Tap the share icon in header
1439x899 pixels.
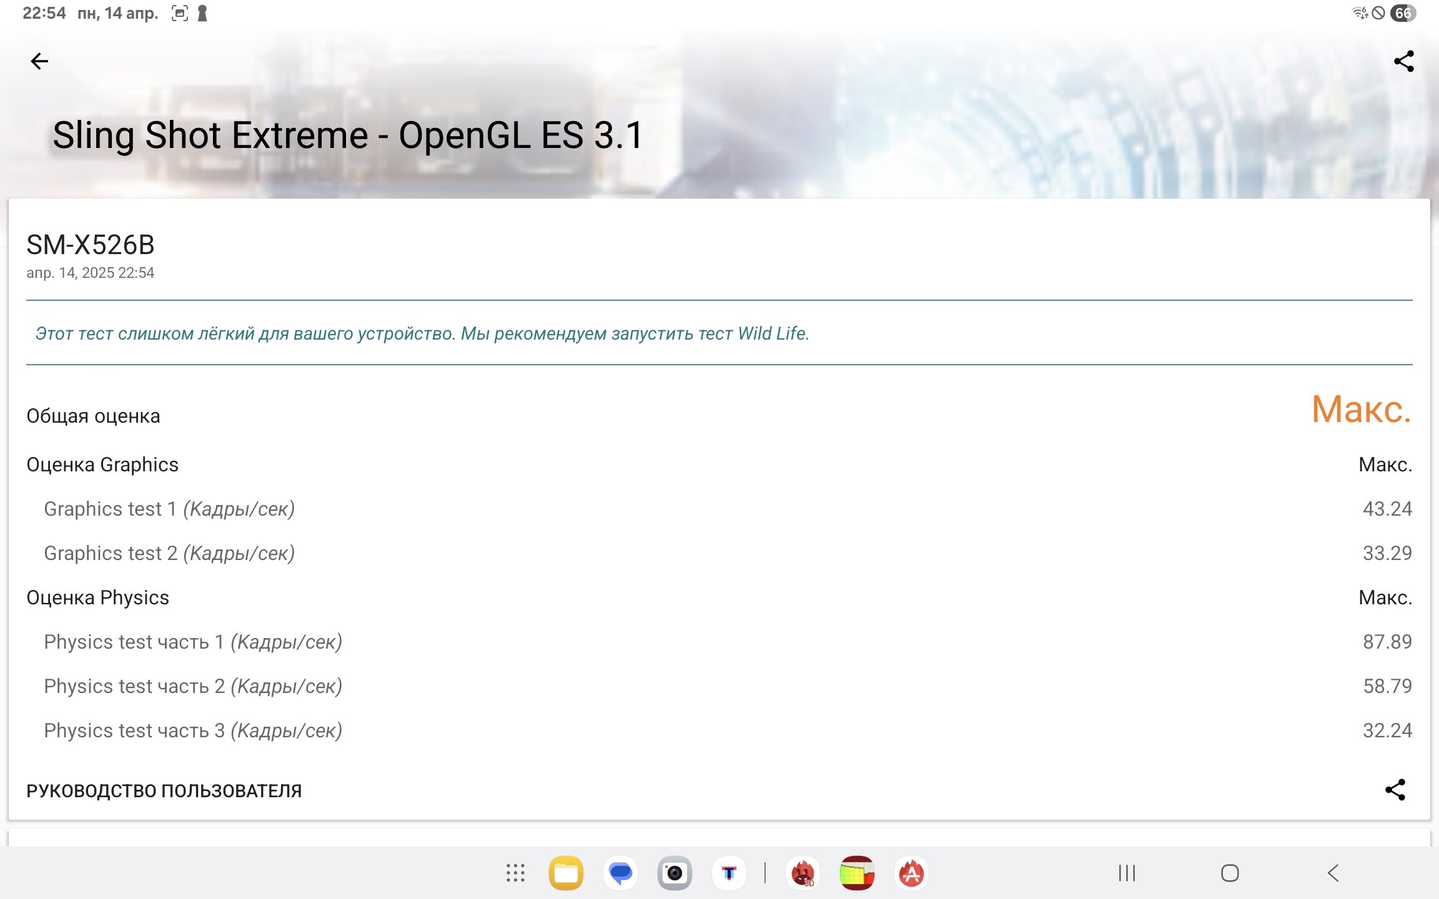[x=1403, y=61]
